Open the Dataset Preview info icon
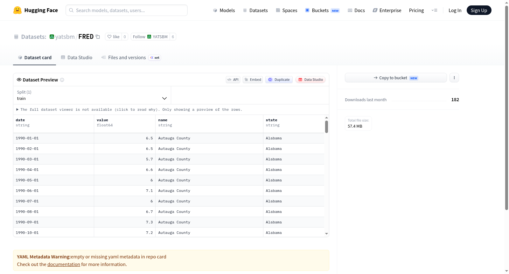 pyautogui.click(x=62, y=80)
